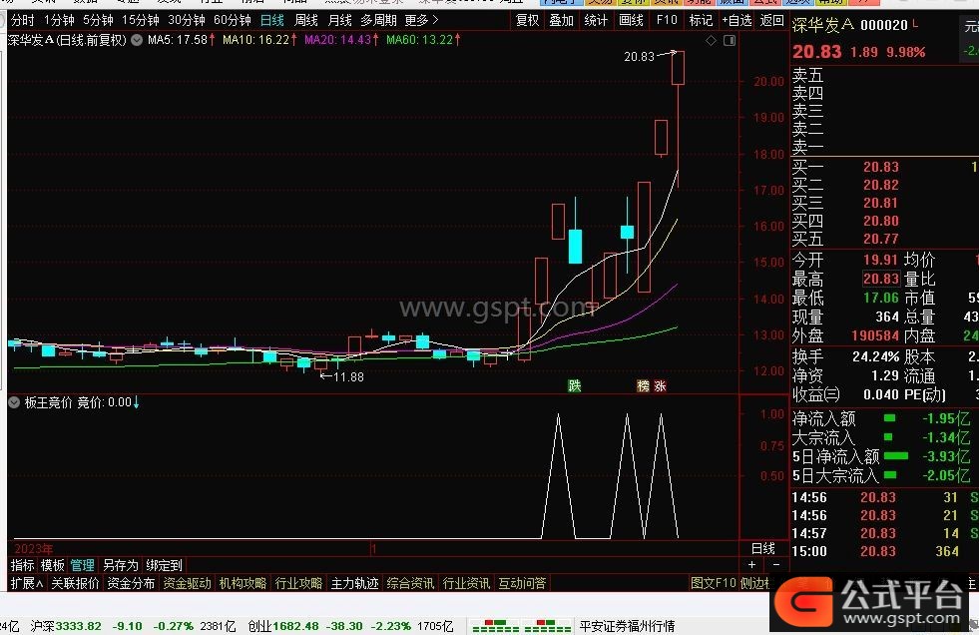Click the MA60: 13.22 indicator label
This screenshot has width=979, height=635.
pyautogui.click(x=424, y=40)
